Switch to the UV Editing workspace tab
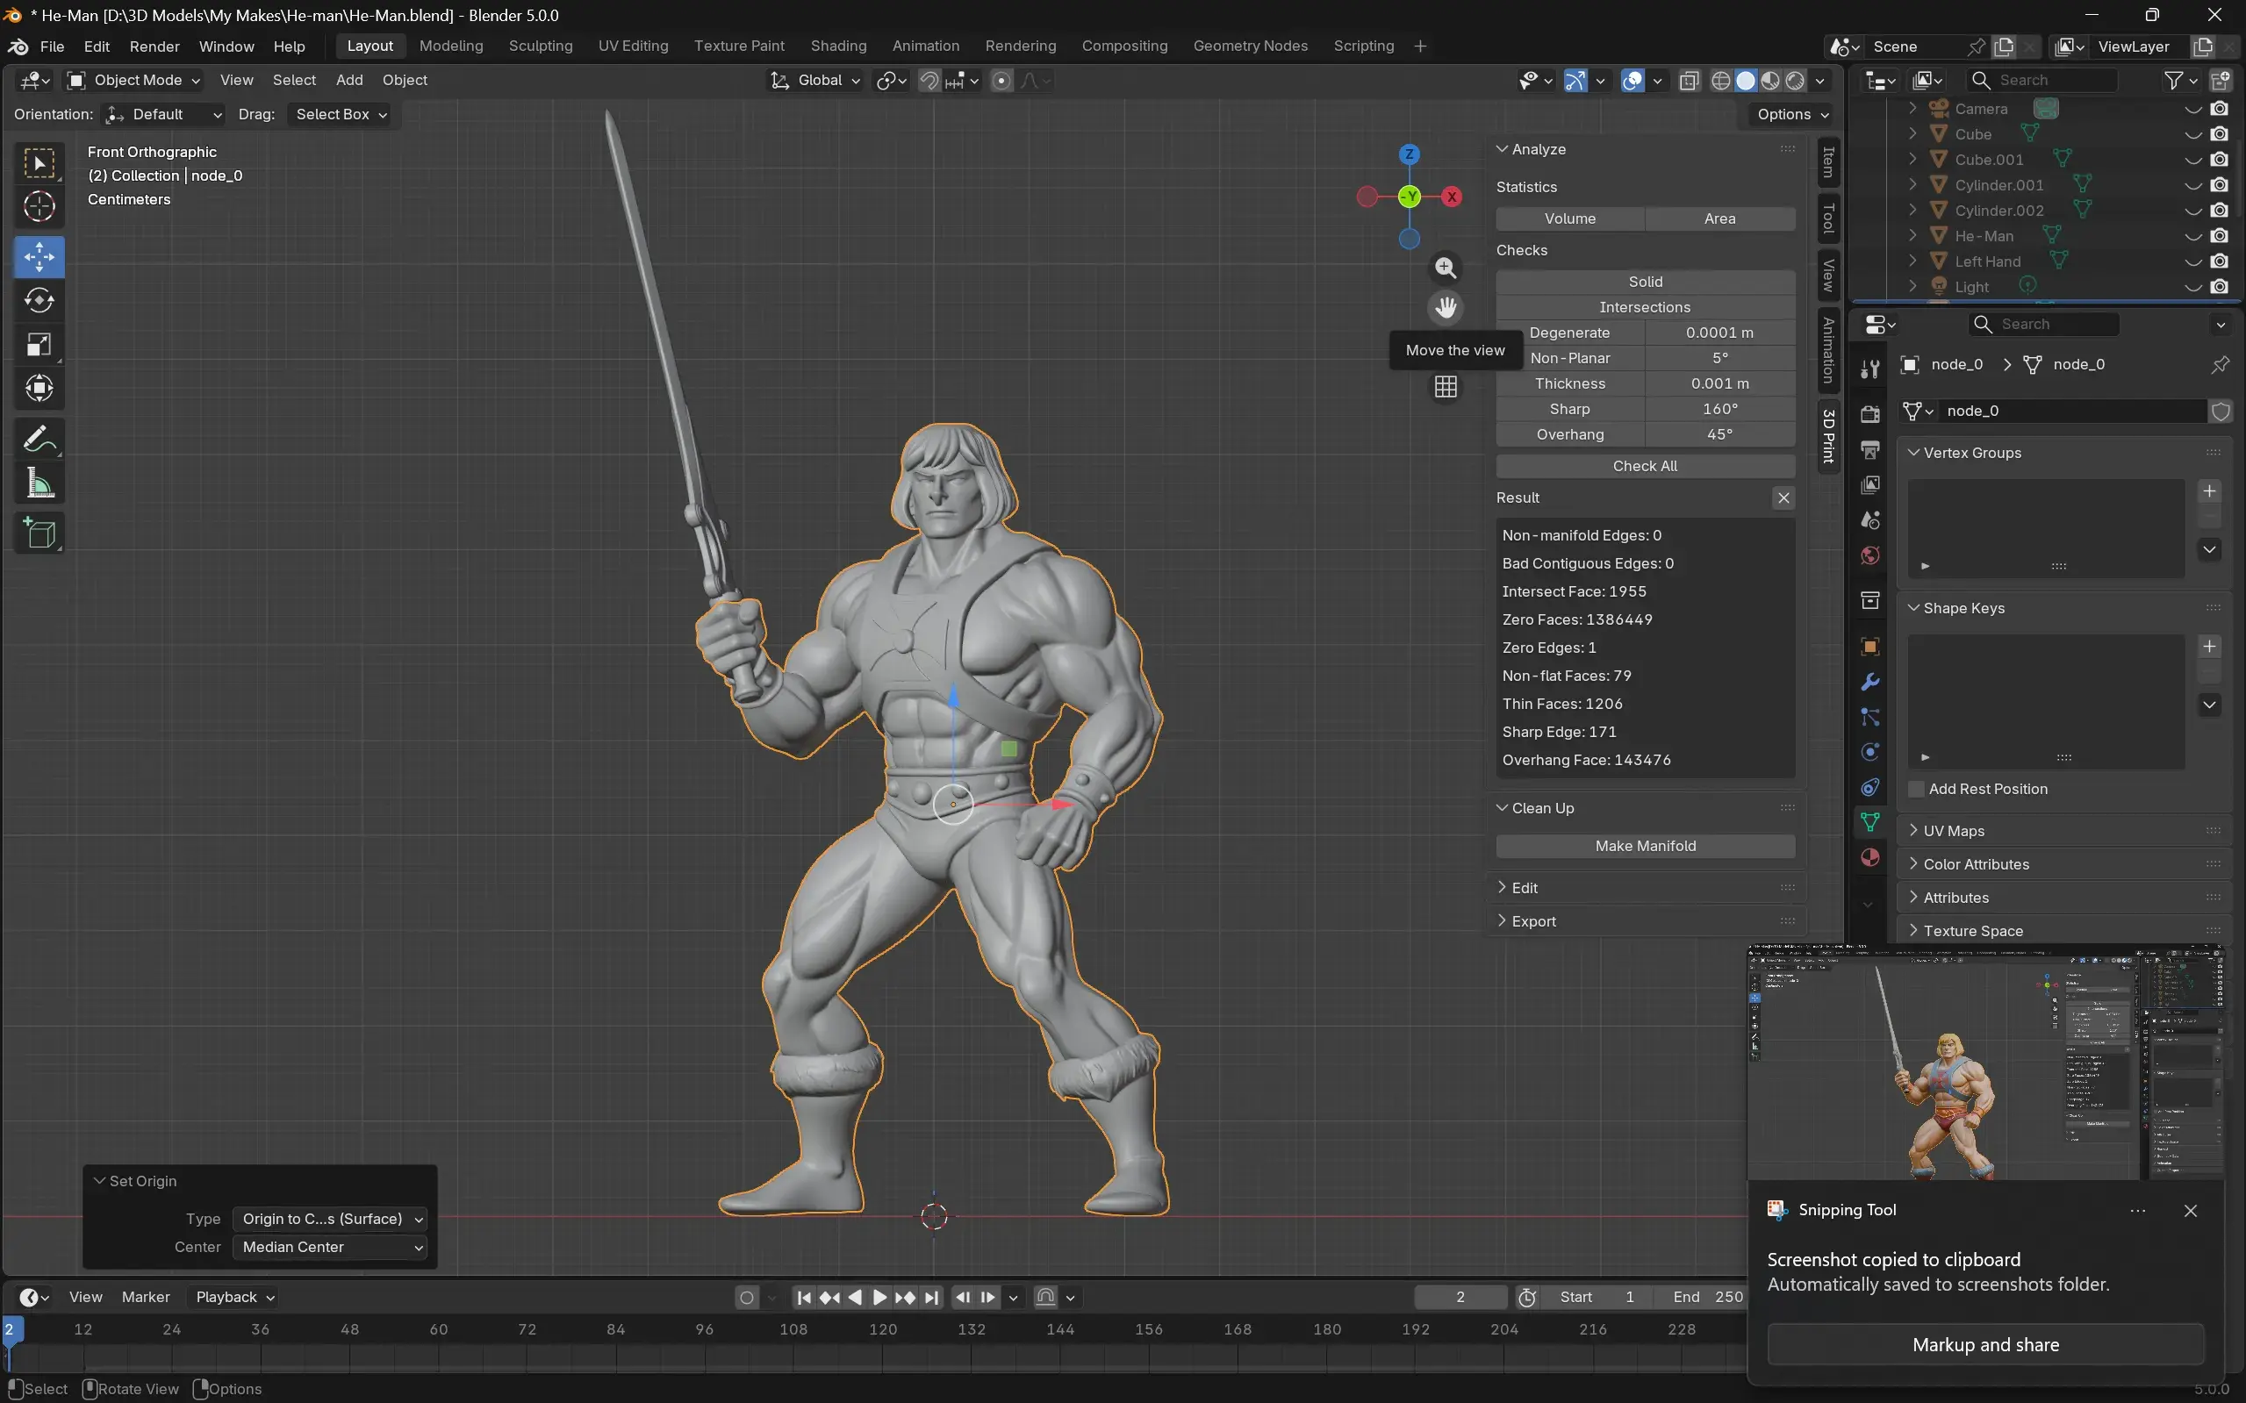Viewport: 2246px width, 1403px height. pos(633,47)
